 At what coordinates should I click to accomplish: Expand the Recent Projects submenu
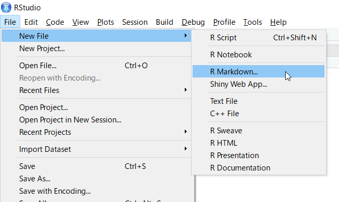96,132
